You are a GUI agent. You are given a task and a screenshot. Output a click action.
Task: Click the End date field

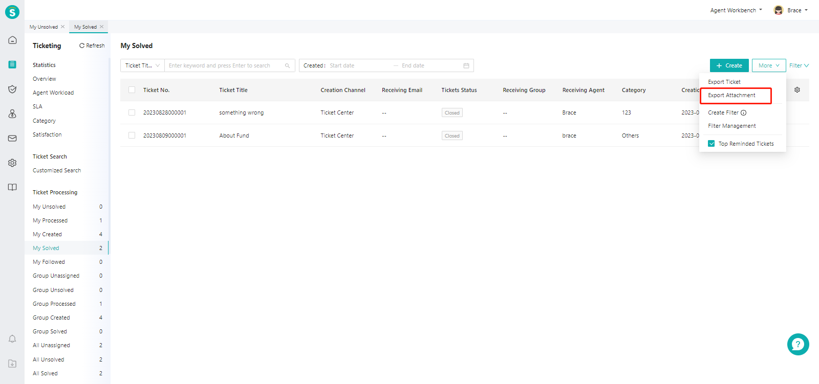click(430, 65)
